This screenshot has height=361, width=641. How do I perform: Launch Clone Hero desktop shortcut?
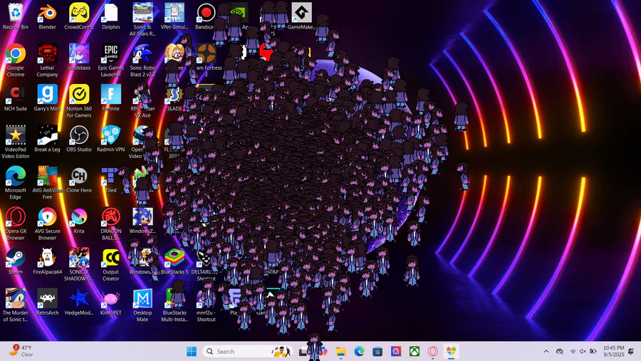[79, 180]
